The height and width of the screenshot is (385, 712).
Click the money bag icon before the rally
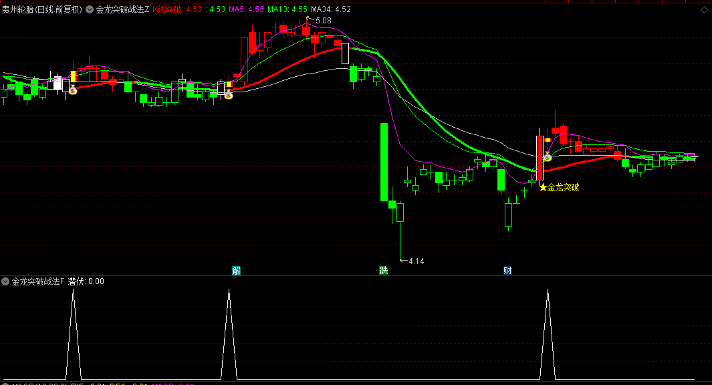pos(229,94)
